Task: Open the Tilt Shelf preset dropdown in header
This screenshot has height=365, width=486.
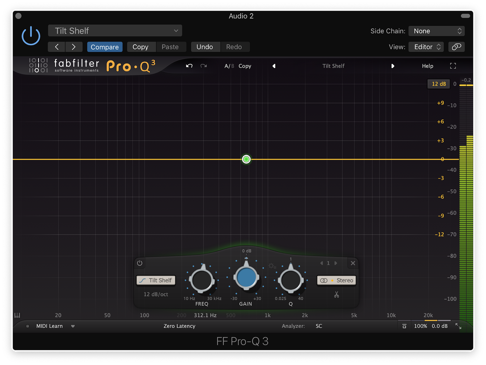Action: pyautogui.click(x=115, y=31)
